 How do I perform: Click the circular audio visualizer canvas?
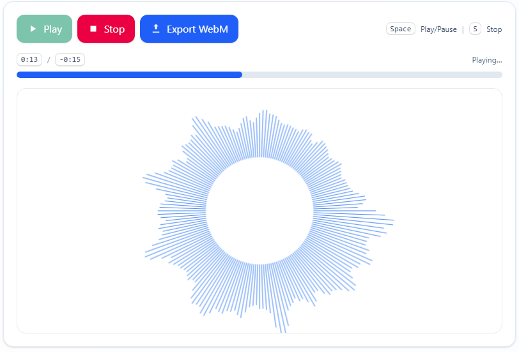coord(259,211)
